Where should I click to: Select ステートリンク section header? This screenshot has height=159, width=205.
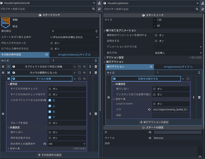click(x=49, y=15)
